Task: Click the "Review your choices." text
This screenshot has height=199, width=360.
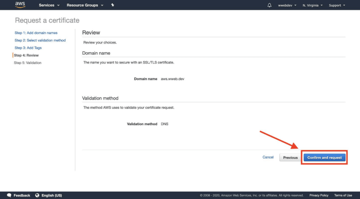Action: click(100, 42)
